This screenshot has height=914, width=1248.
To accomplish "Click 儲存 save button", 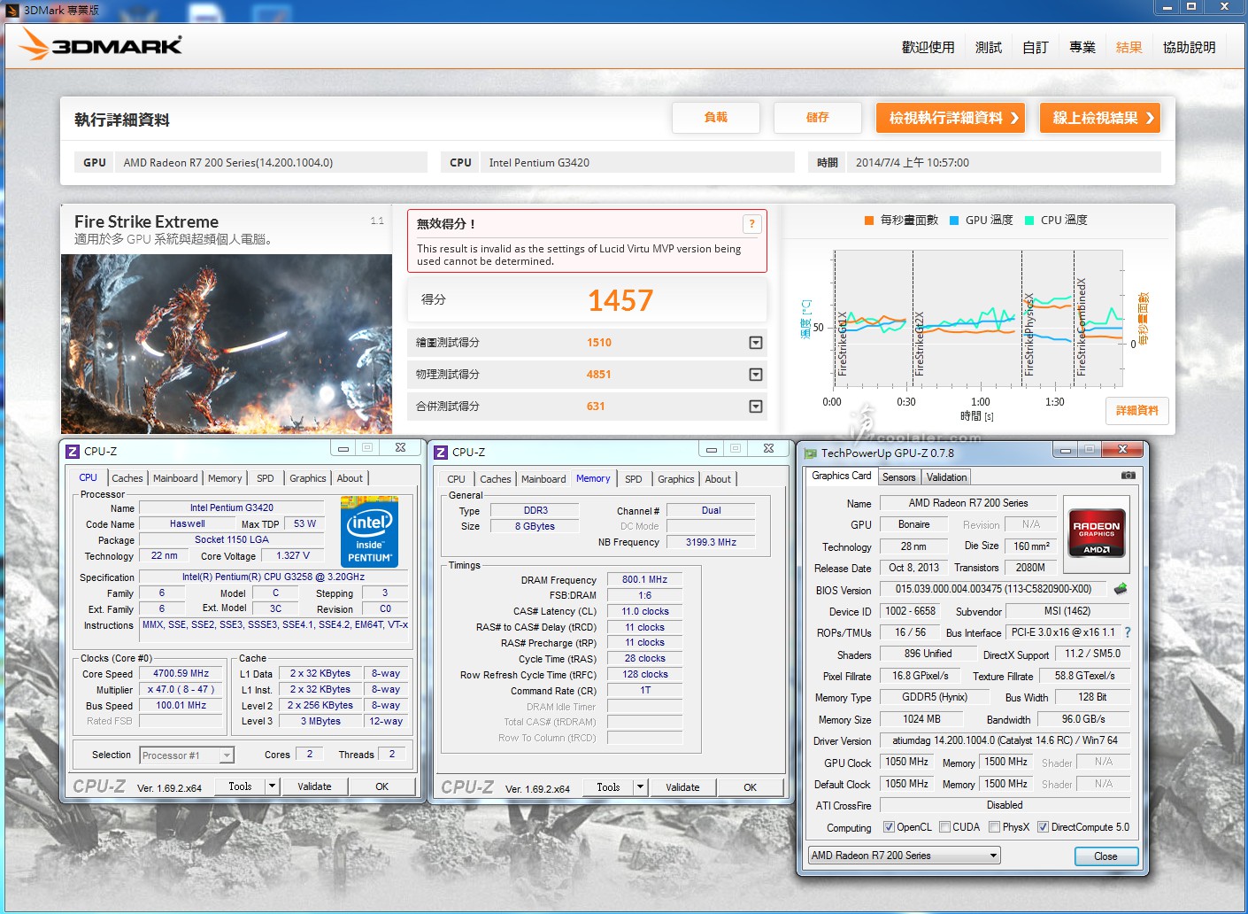I will tap(817, 118).
